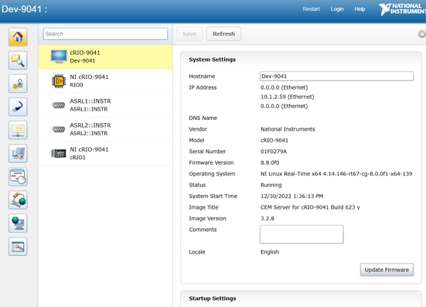
Task: Click the Operating System value NI Linux Real-Time
Action: click(336, 173)
